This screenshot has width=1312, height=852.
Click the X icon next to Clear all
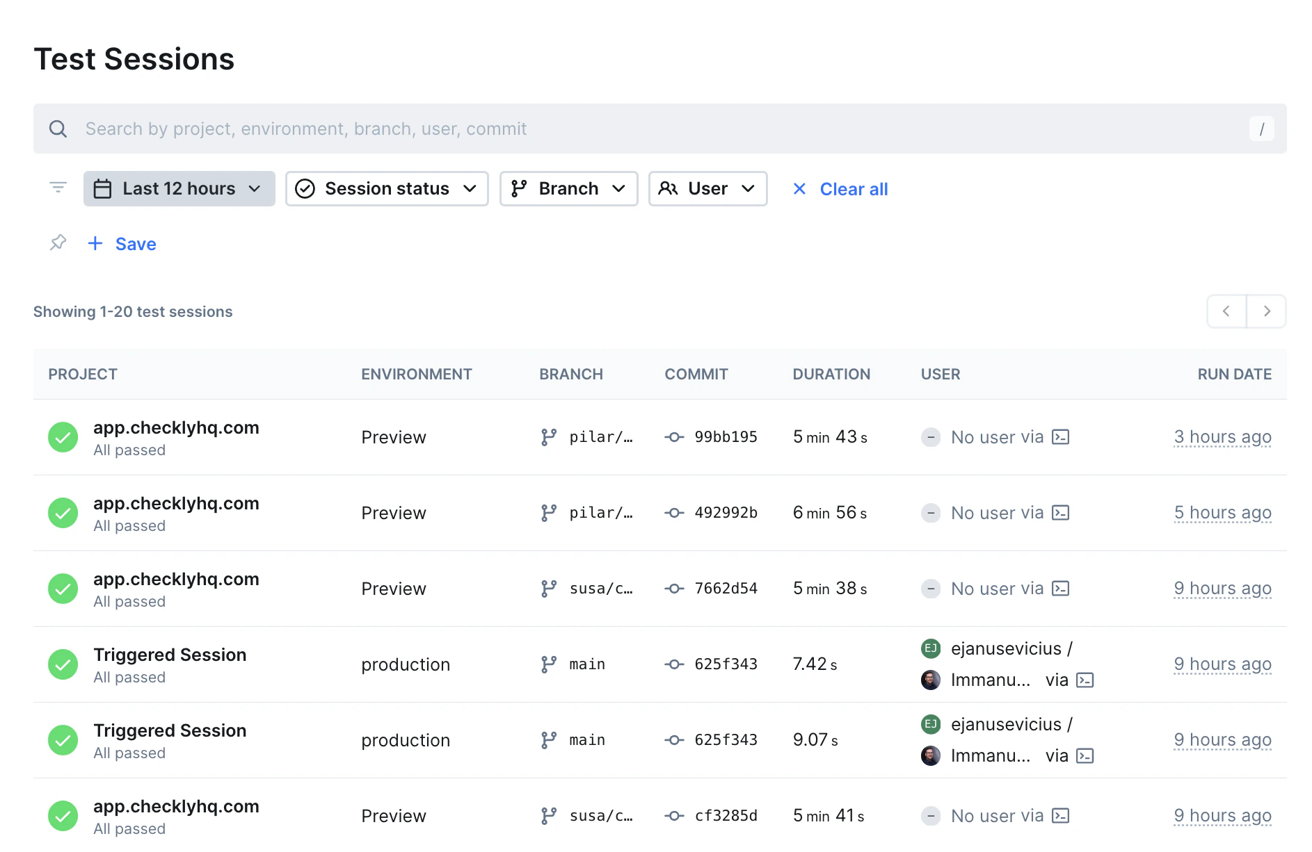[x=799, y=188]
